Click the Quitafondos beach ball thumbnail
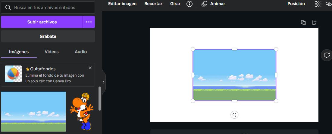Viewport: 332px width, 134px height. [13, 74]
